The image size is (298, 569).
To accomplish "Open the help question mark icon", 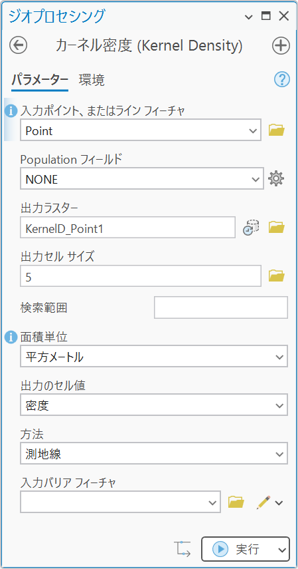I will click(x=282, y=79).
